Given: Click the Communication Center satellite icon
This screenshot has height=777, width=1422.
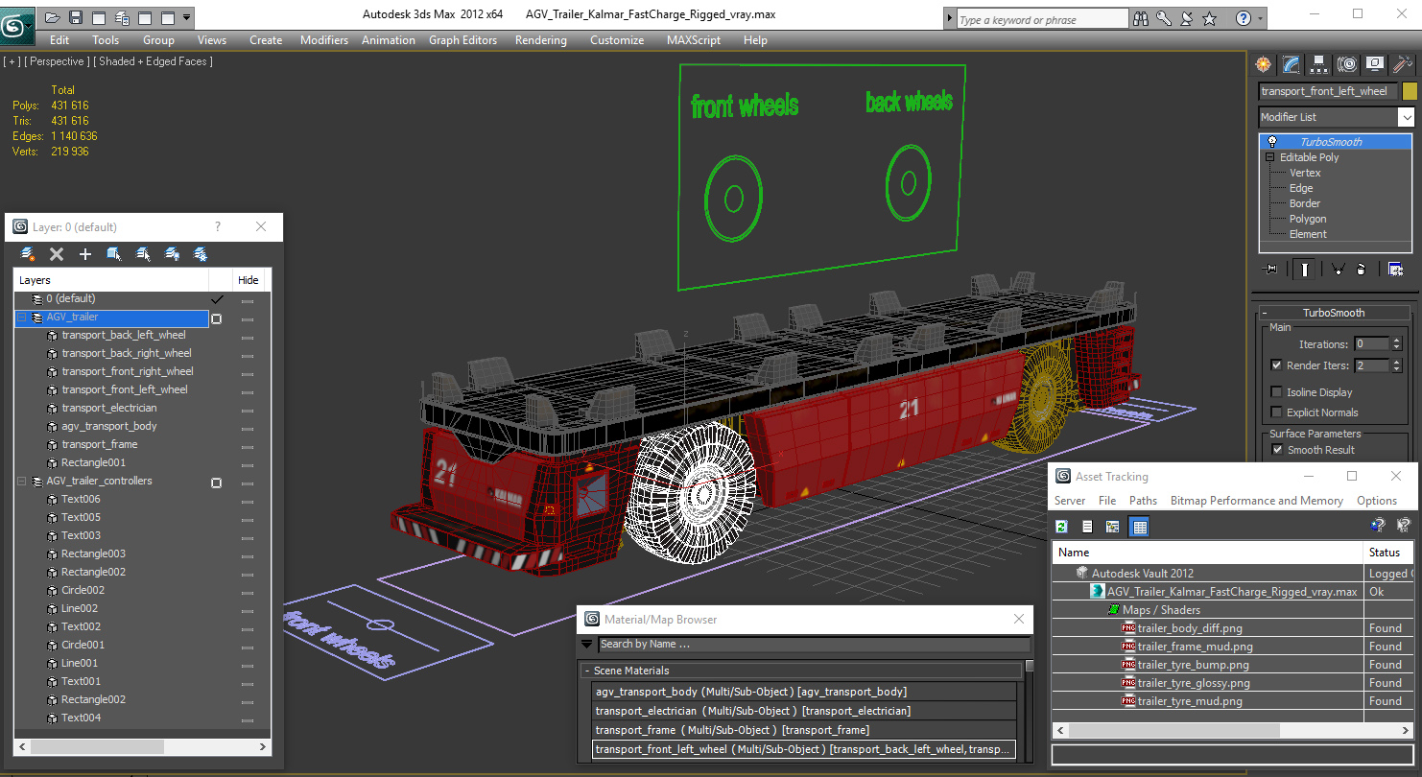Looking at the screenshot, I should [x=1187, y=18].
